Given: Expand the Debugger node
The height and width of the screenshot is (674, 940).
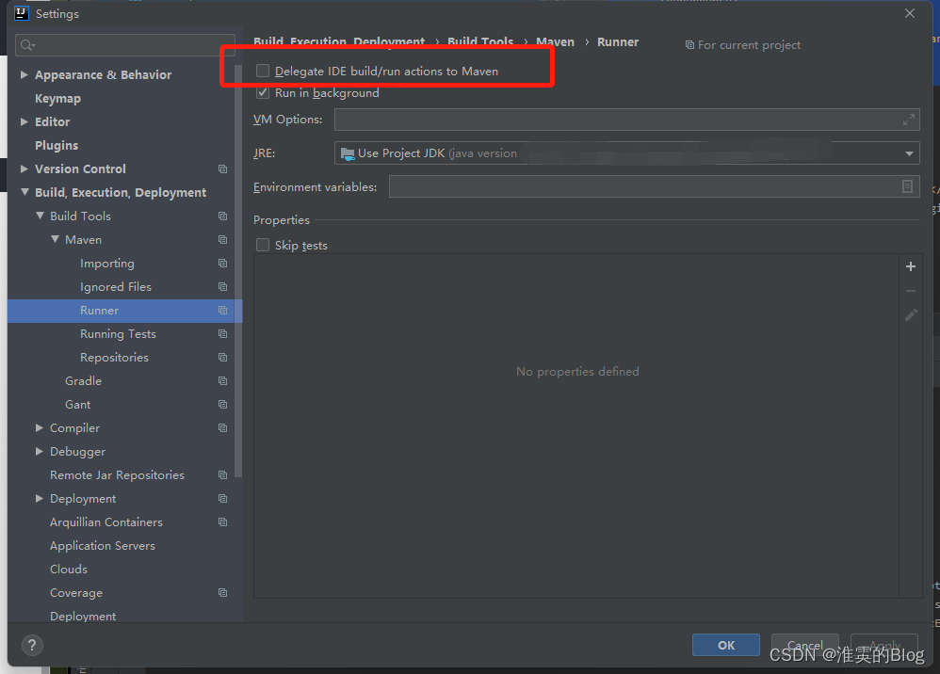Looking at the screenshot, I should [40, 451].
